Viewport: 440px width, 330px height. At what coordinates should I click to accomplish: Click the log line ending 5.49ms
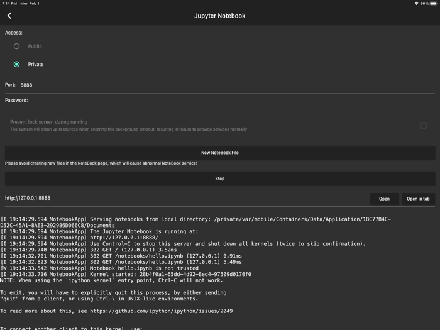click(121, 262)
